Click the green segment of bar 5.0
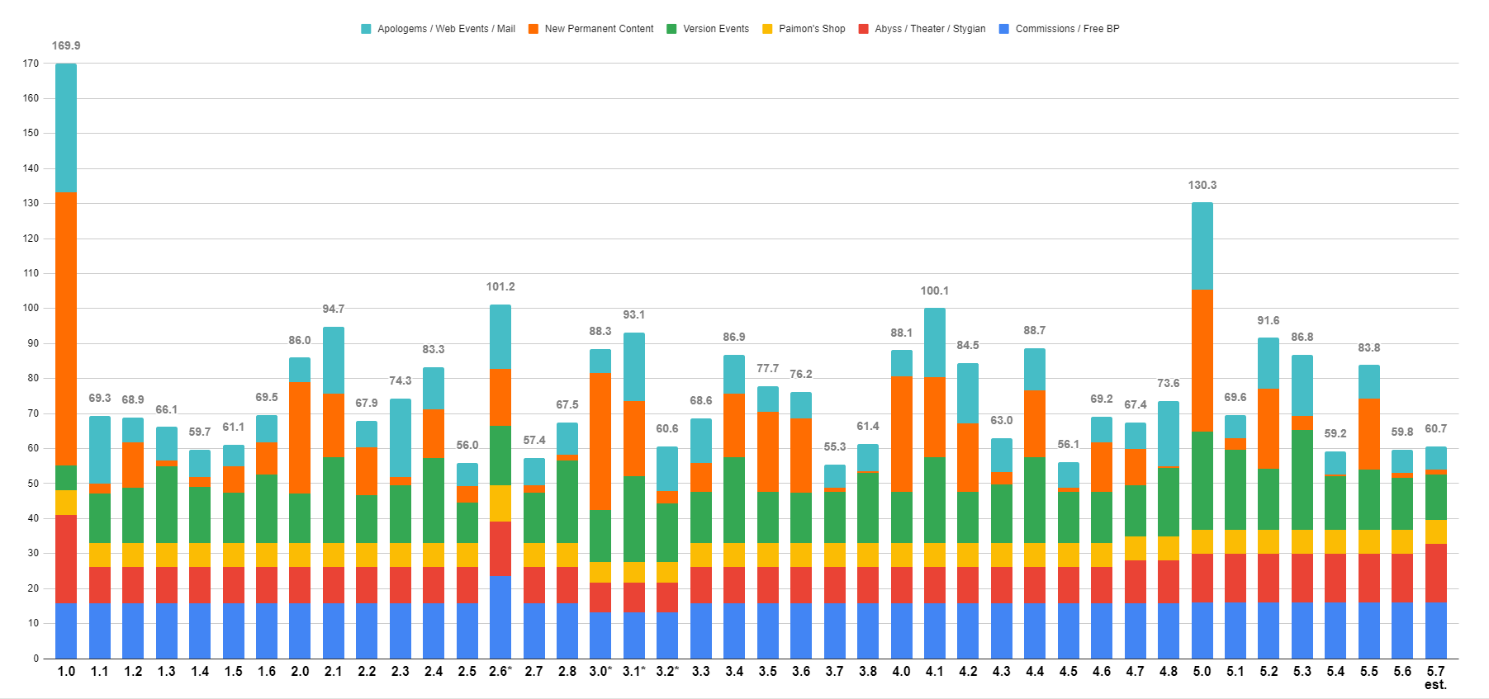 coord(1202,481)
